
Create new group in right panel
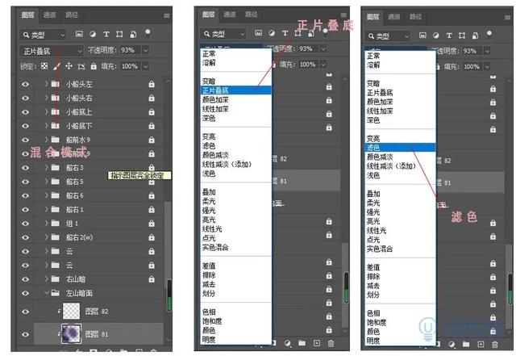coord(466,345)
